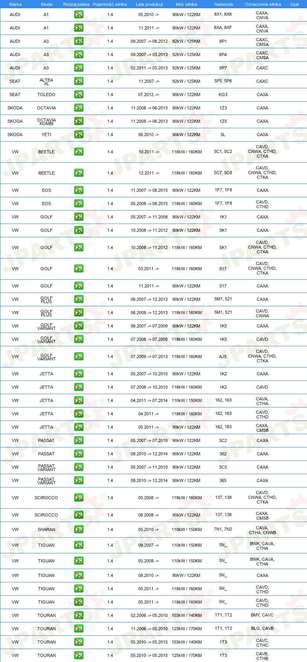
Task: Click SKODA brand cell in YETI row
Action: [15, 135]
